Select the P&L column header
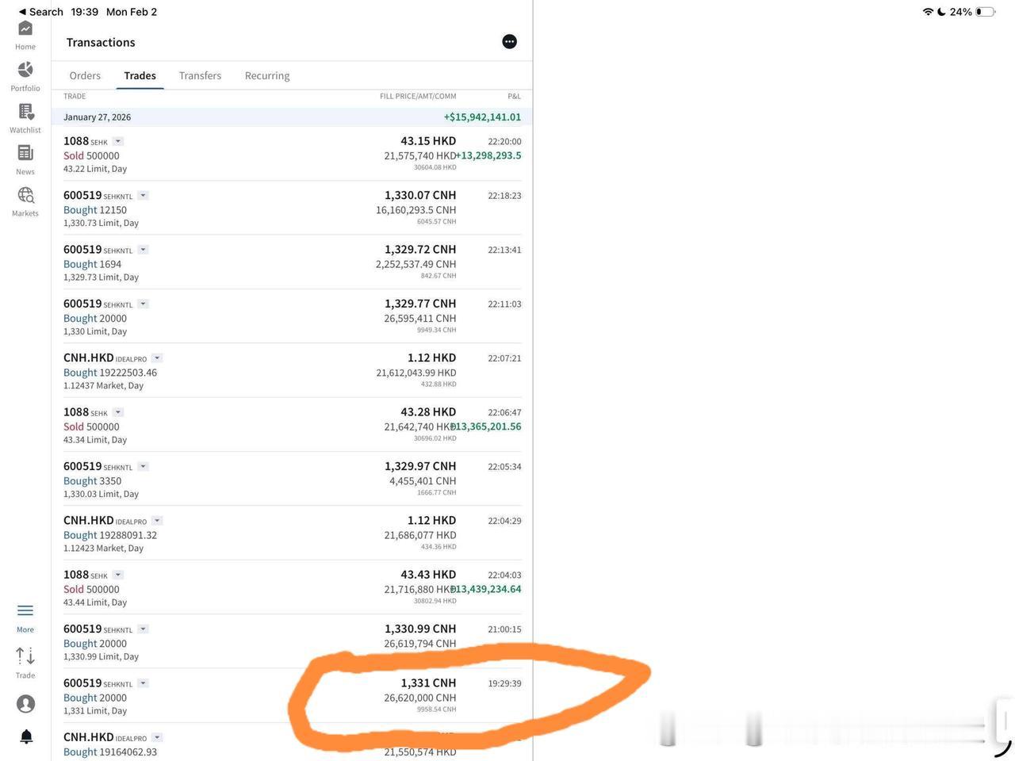Screen dimensions: 1015x761 515,97
